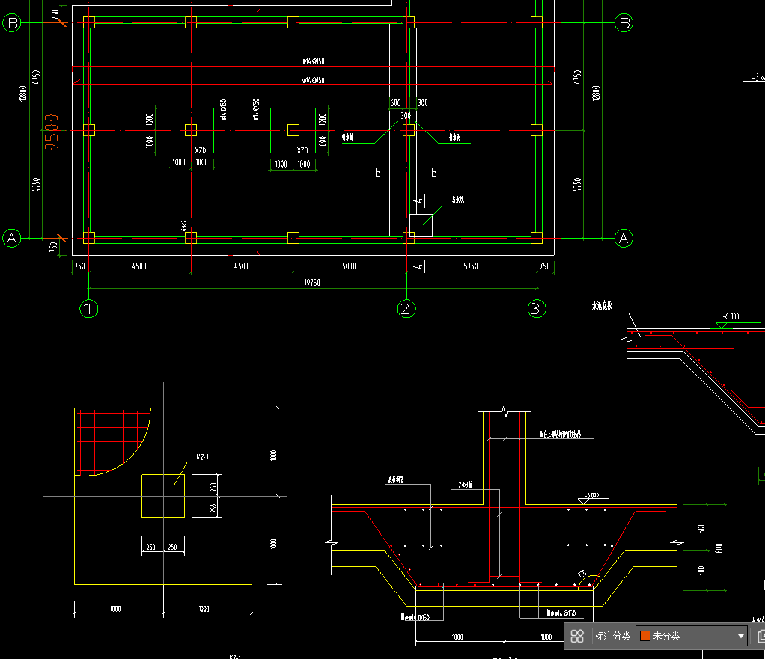Screen dimensions: 765x659
Task: Click axis bubble 3 below the plan
Action: click(x=537, y=308)
